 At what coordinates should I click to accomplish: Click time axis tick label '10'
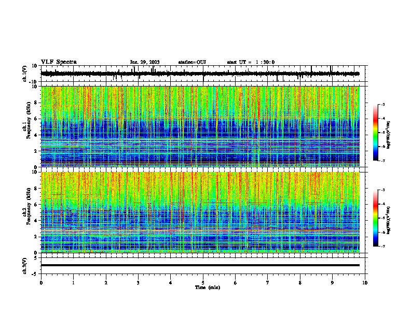pyautogui.click(x=365, y=283)
